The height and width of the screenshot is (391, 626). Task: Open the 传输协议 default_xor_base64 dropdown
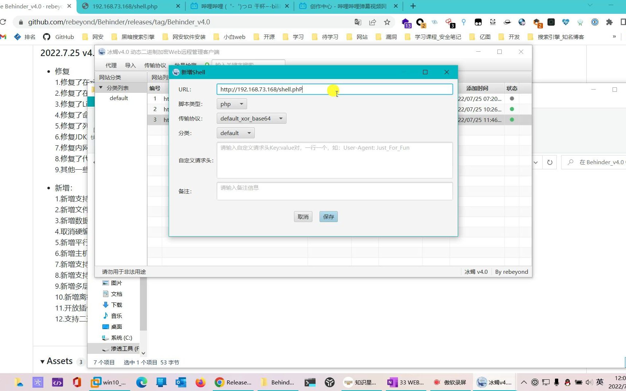251,118
